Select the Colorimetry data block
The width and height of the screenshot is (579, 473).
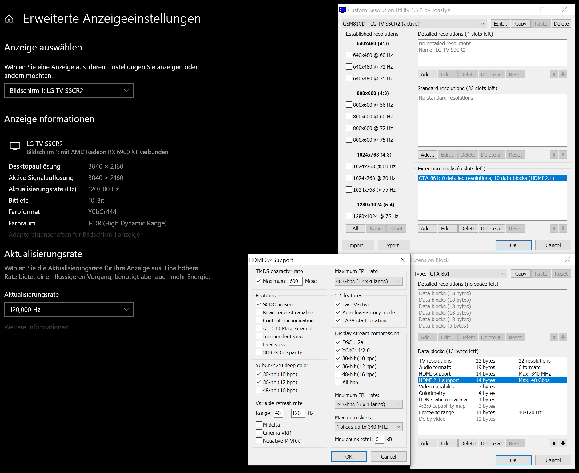pyautogui.click(x=492, y=393)
